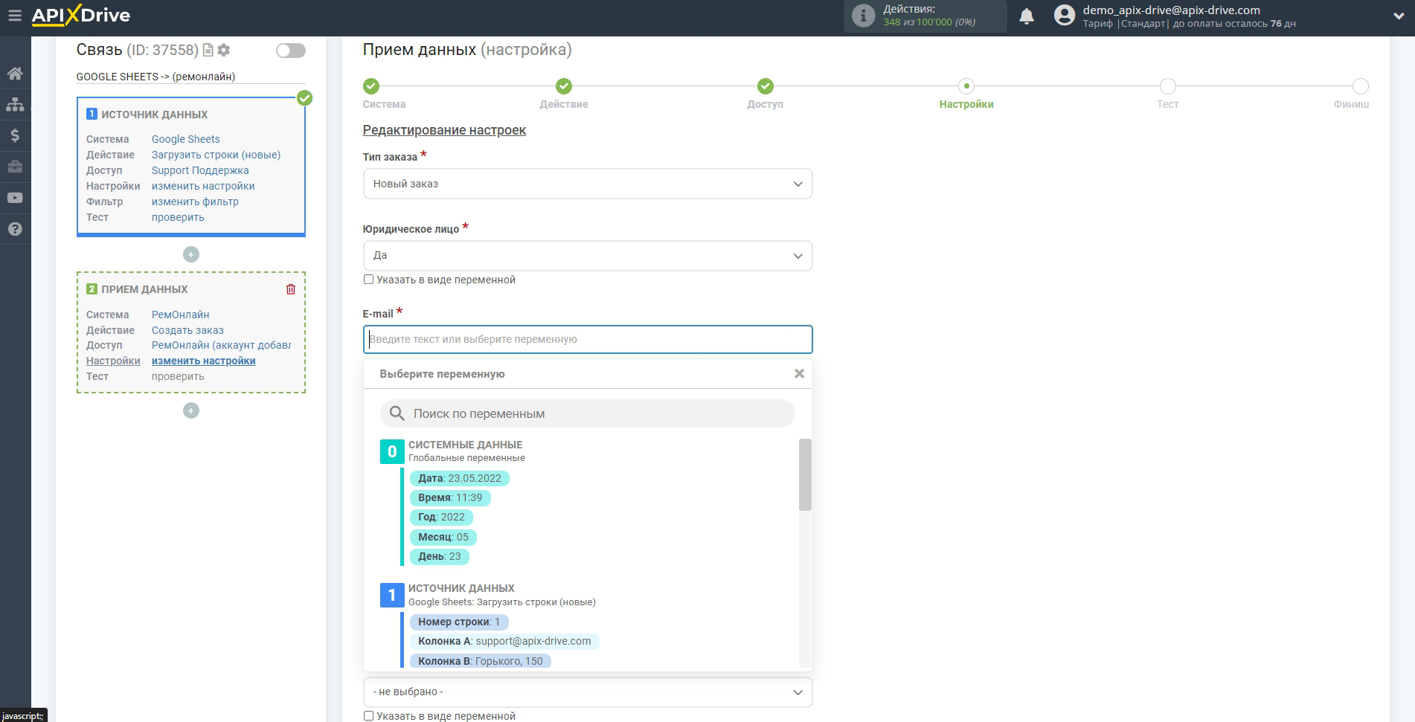Viewport: 1415px width, 722px height.
Task: Open the Order type dropdown
Action: tap(588, 184)
